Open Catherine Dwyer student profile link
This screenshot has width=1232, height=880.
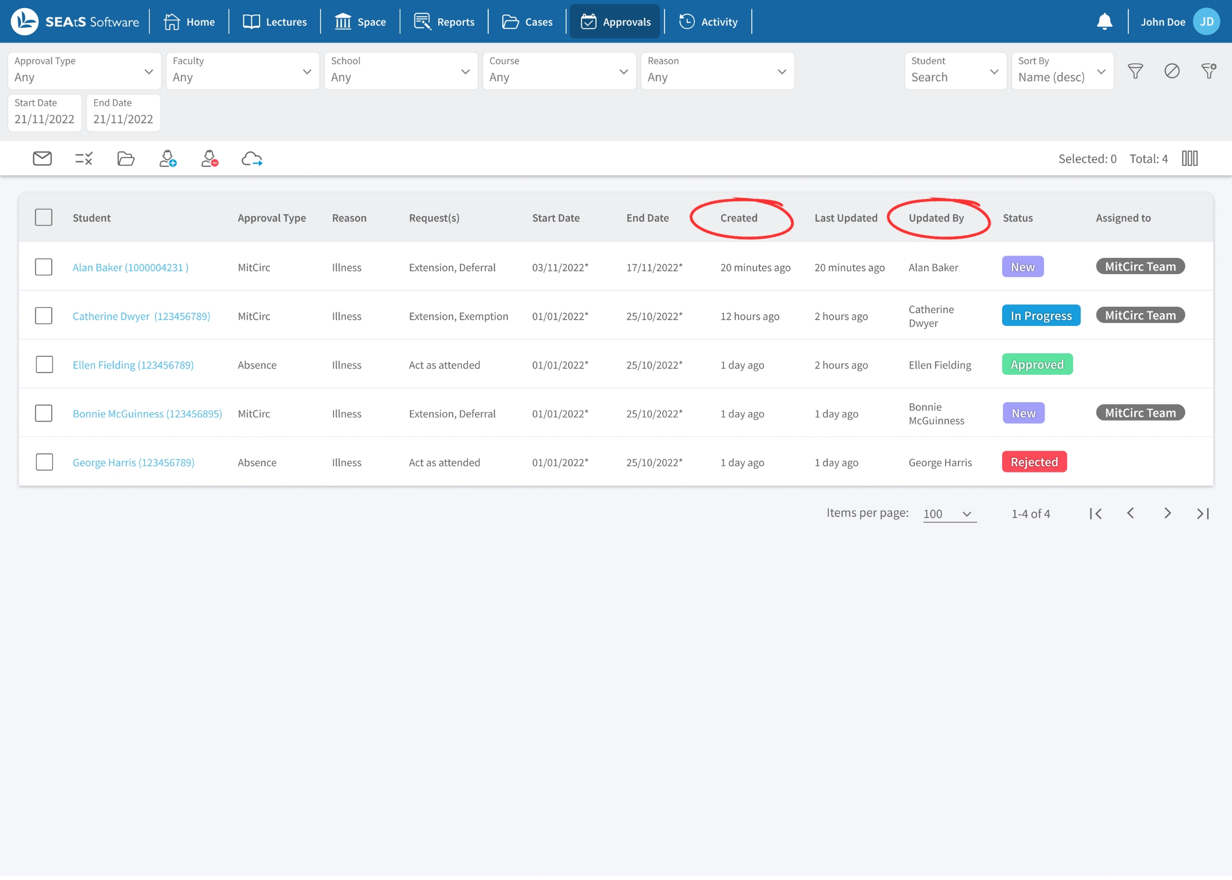click(x=141, y=315)
